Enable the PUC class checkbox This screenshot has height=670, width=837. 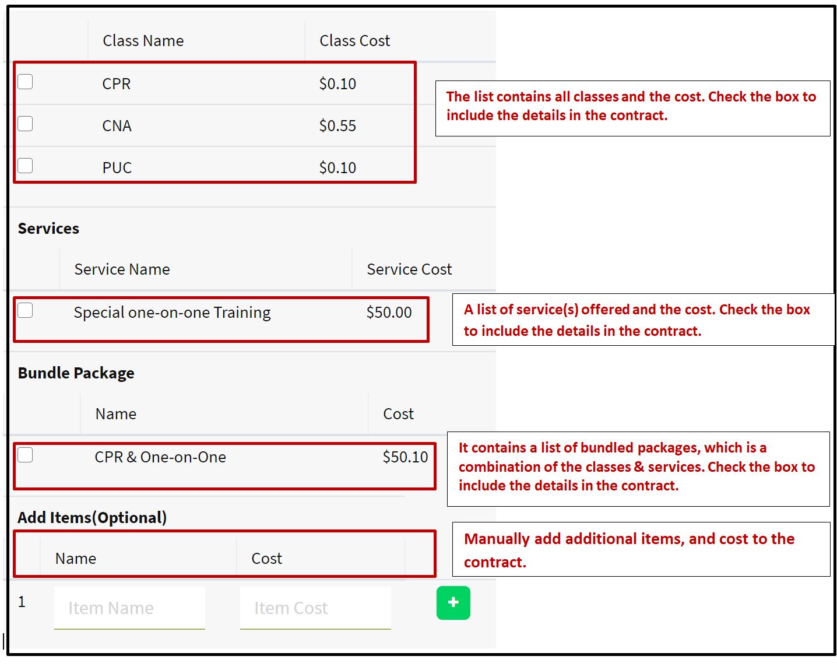(25, 166)
